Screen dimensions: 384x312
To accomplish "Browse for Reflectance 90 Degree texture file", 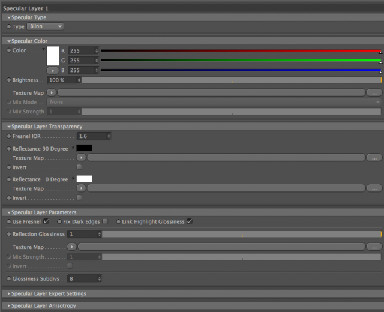I will coord(374,158).
